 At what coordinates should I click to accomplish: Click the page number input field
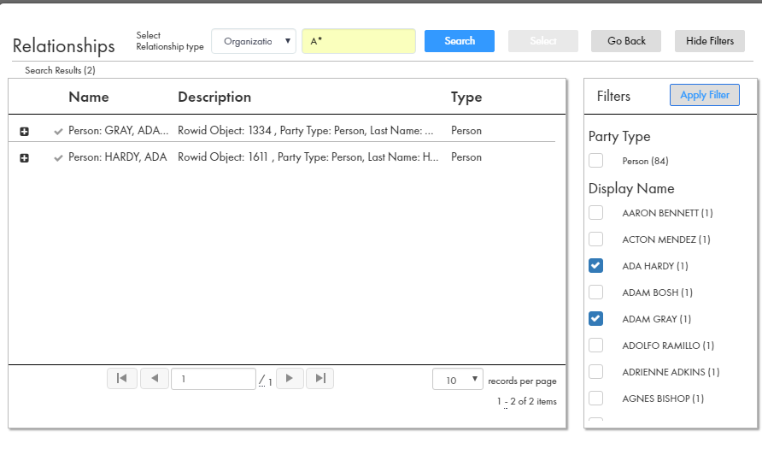(214, 379)
